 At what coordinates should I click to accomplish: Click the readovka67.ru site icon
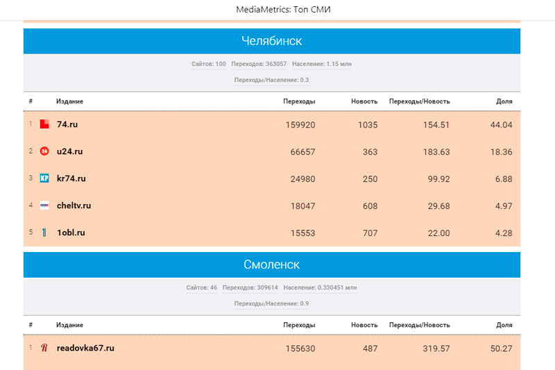(x=44, y=348)
